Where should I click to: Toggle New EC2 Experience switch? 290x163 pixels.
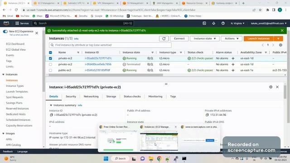coord(5,31)
